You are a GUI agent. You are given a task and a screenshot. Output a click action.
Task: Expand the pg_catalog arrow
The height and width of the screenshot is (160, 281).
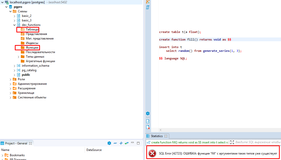click(15, 70)
